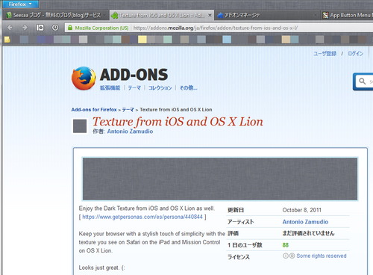373x275 pixels.
Task: Click the search magnifier icon
Action: pos(363,81)
